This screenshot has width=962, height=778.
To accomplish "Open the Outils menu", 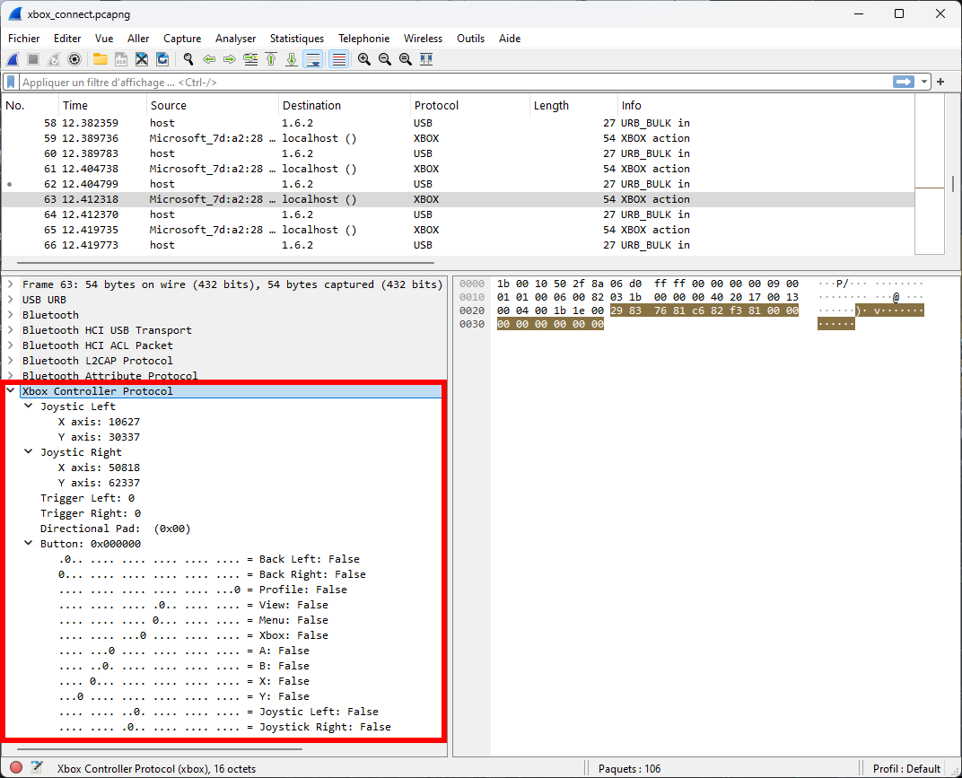I will [x=470, y=38].
